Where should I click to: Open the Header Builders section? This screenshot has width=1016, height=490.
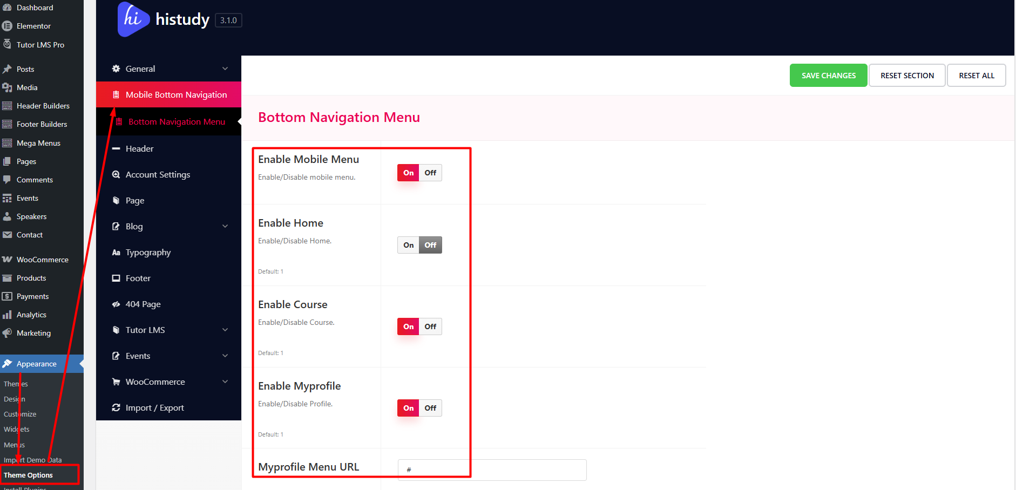point(43,105)
